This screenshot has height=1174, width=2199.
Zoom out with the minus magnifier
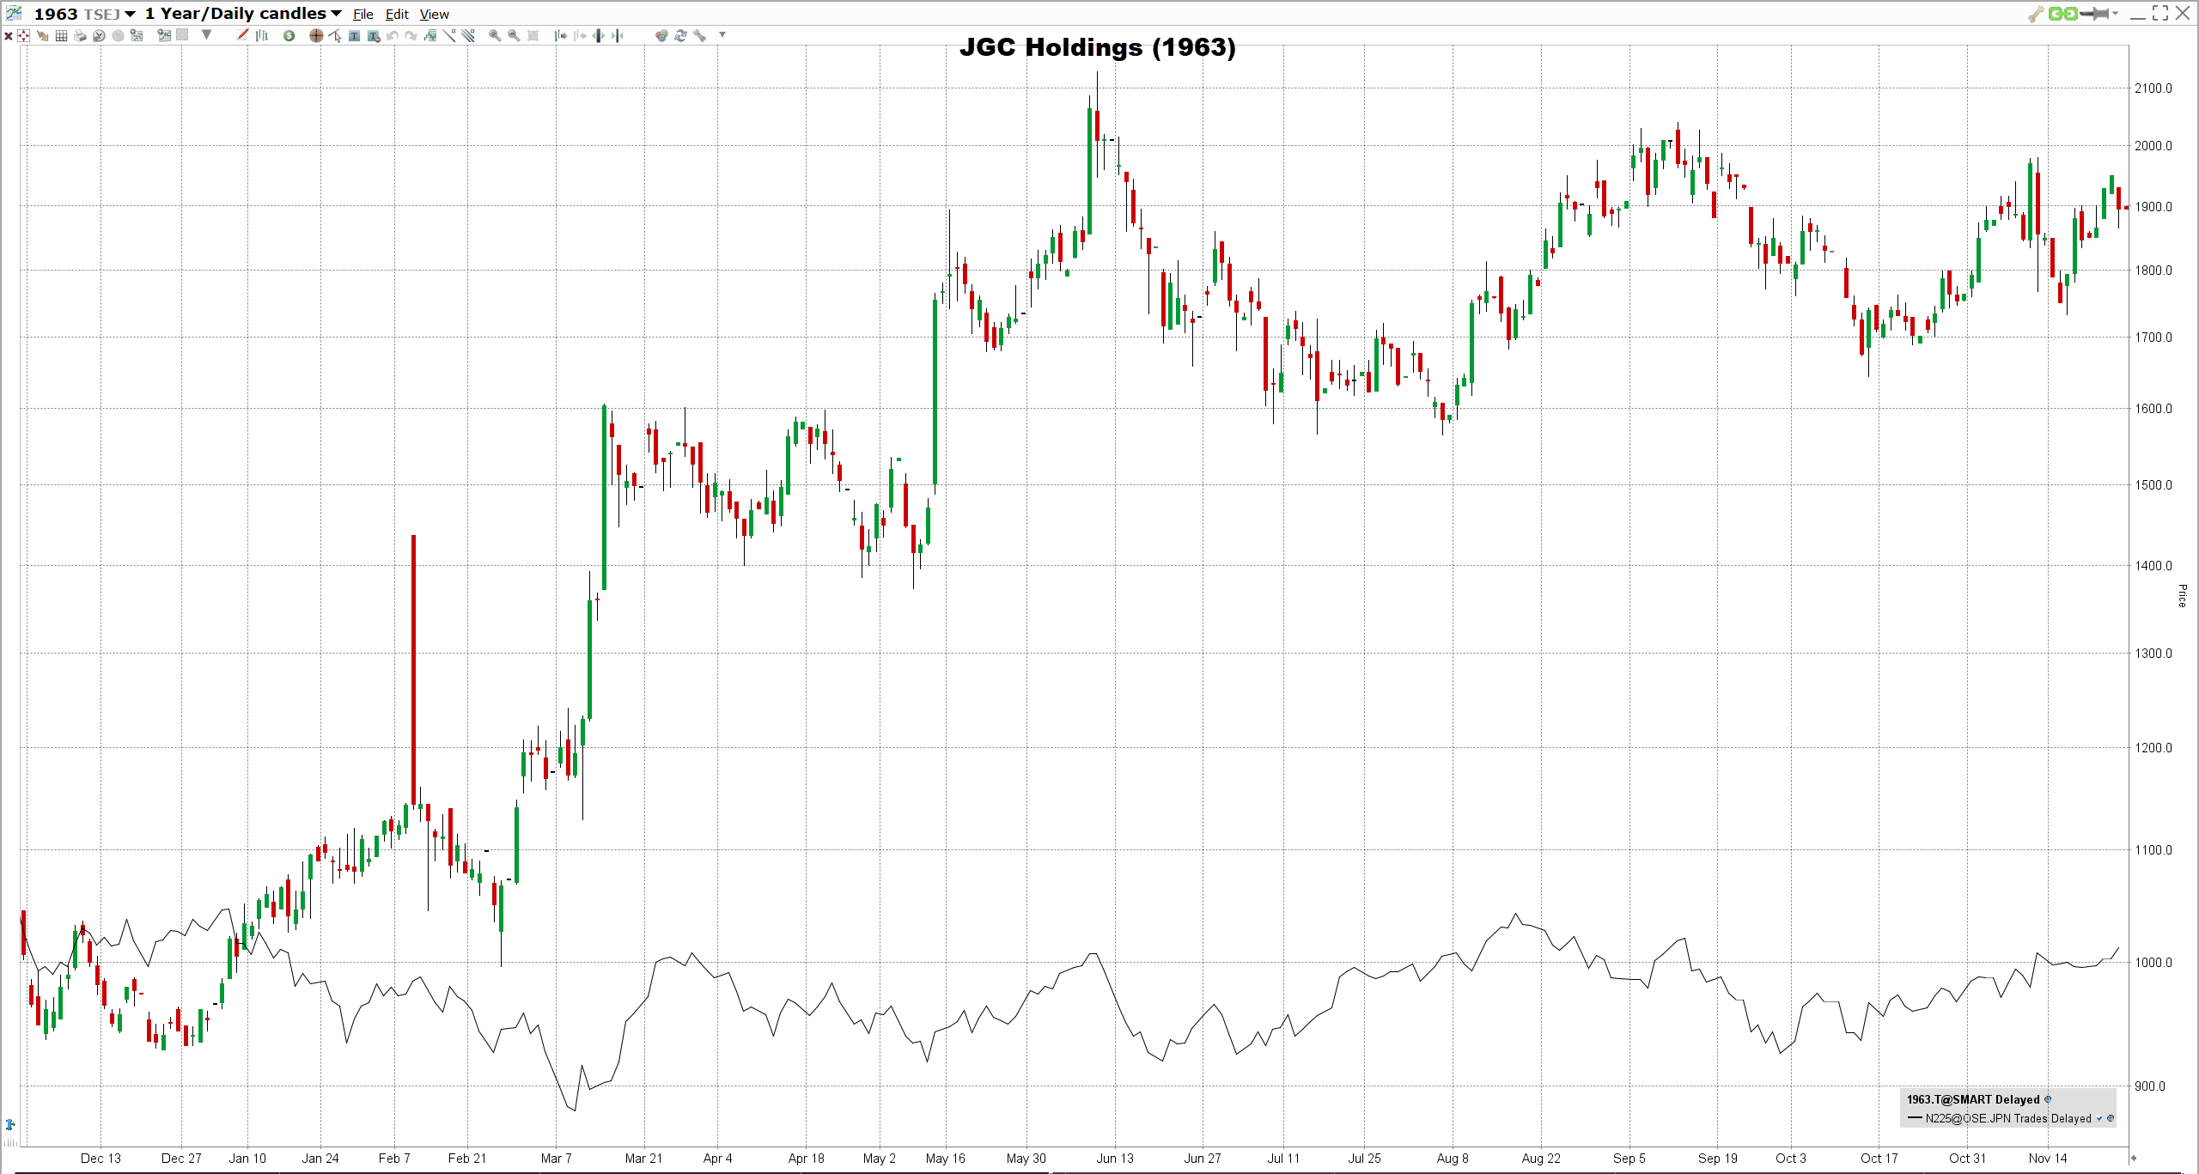click(x=514, y=35)
